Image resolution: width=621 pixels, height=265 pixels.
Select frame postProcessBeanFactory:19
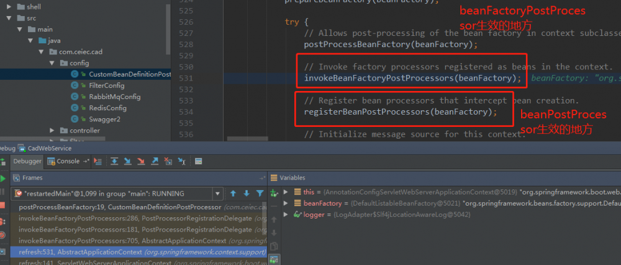[x=138, y=207]
